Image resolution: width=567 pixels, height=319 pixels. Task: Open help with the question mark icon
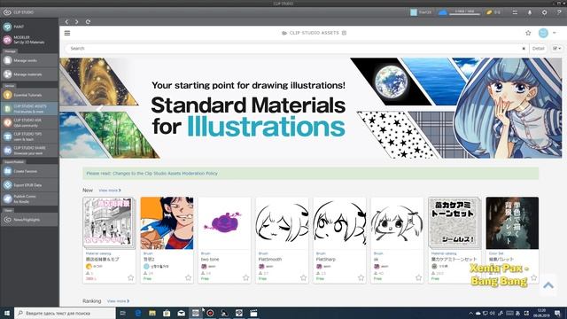point(559,12)
